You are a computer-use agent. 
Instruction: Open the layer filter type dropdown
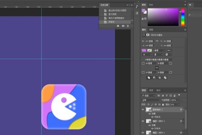148,96
